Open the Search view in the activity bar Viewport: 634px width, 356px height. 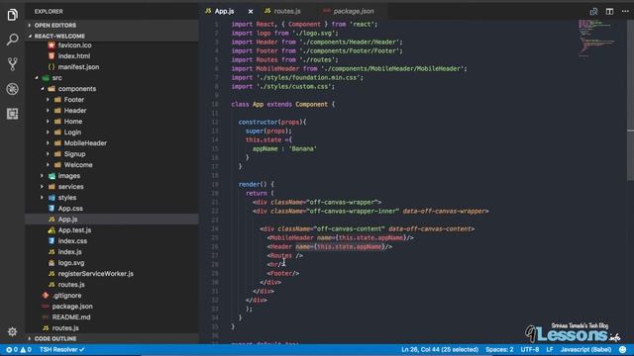click(12, 40)
